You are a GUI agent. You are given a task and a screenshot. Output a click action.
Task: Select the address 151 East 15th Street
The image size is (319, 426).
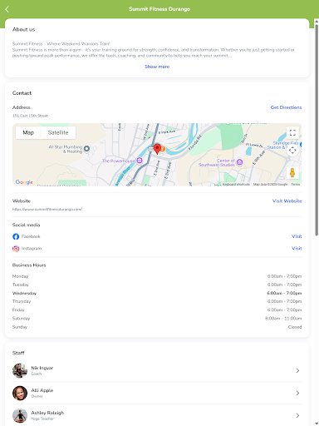point(30,116)
